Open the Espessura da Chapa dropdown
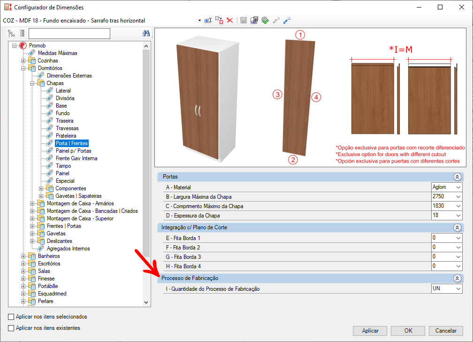The image size is (473, 342). coord(458,215)
